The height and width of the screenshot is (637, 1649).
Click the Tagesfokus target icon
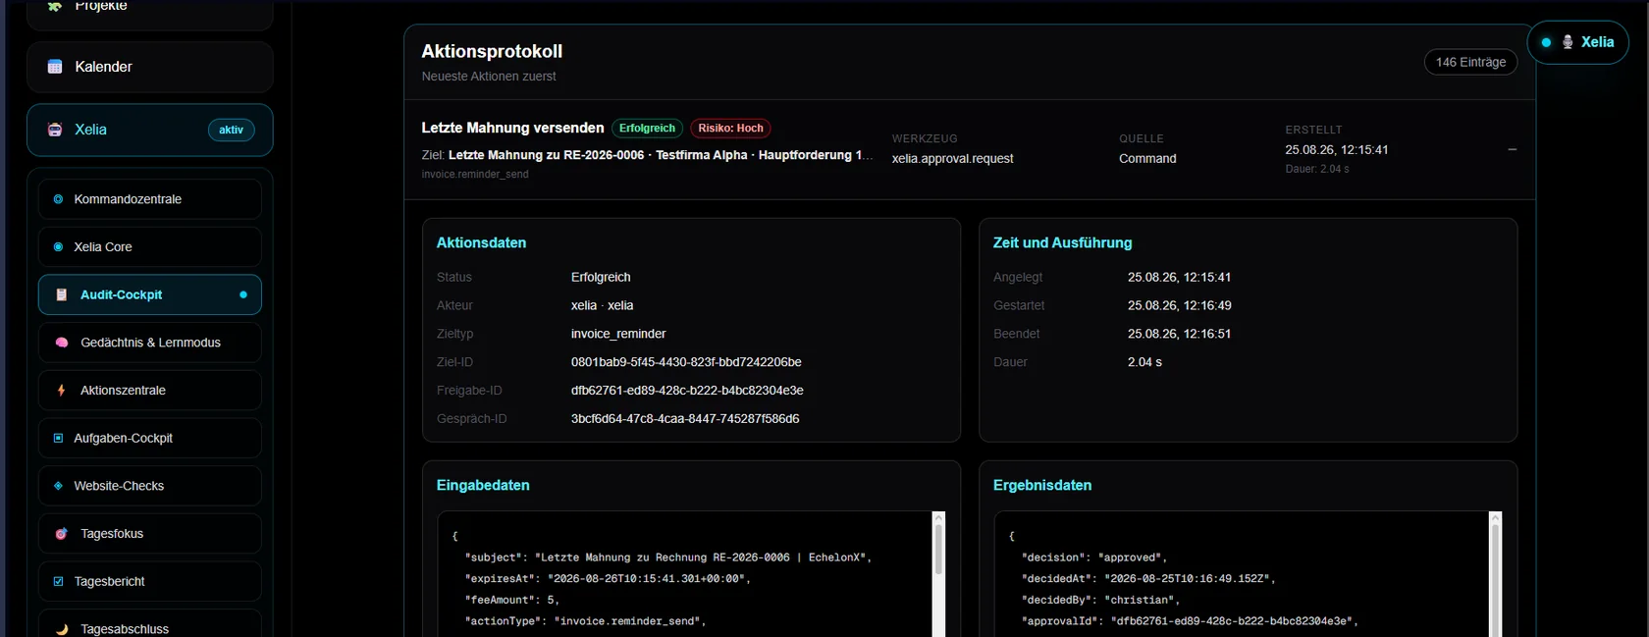tap(62, 534)
